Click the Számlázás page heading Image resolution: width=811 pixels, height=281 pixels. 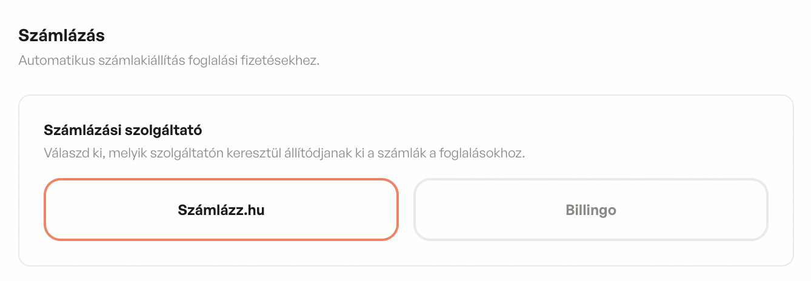(x=62, y=36)
